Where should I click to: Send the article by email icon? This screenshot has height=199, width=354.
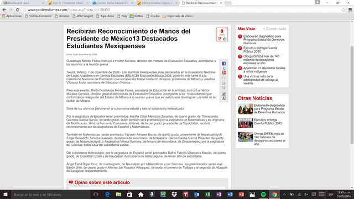223,83
